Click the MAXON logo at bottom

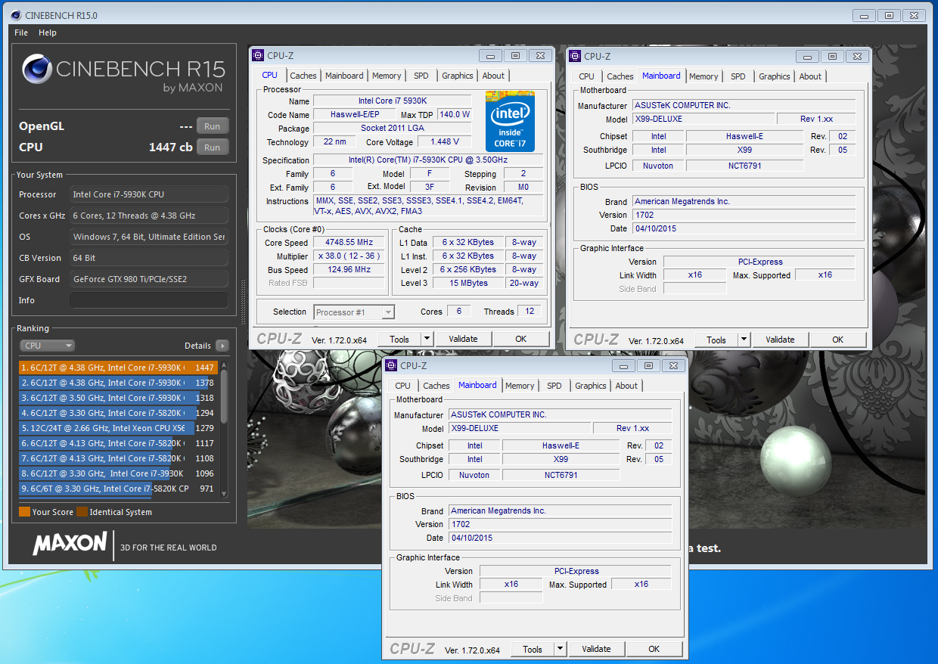click(70, 543)
